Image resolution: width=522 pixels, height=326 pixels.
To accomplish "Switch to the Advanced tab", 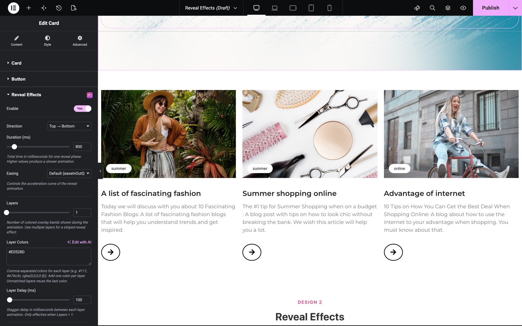I will (80, 41).
